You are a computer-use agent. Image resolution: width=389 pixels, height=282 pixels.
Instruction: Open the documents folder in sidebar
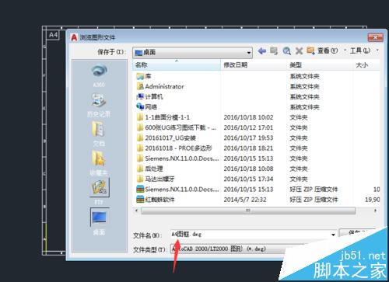[x=99, y=134]
